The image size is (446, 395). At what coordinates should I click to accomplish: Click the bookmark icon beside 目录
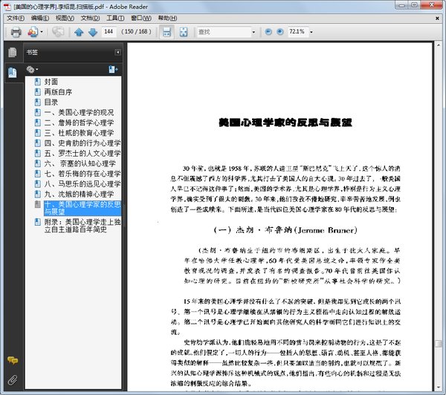(38, 102)
